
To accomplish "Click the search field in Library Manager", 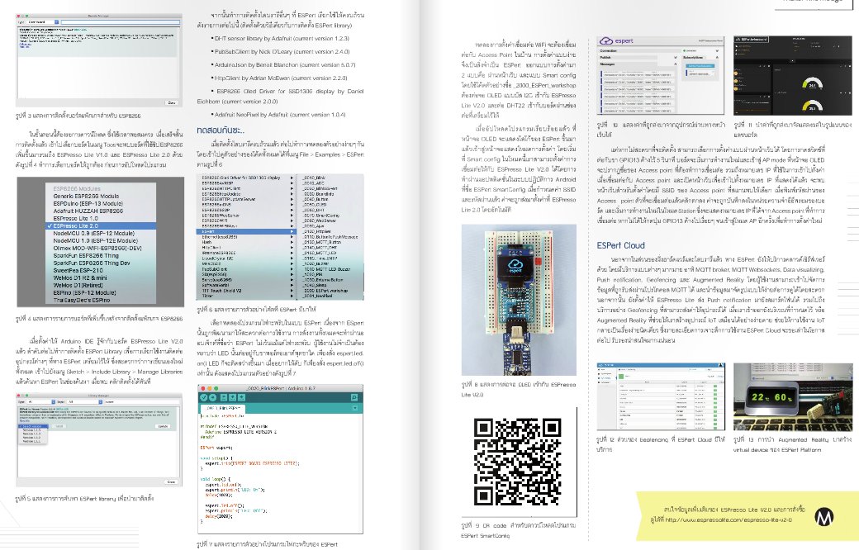I will pyautogui.click(x=142, y=402).
